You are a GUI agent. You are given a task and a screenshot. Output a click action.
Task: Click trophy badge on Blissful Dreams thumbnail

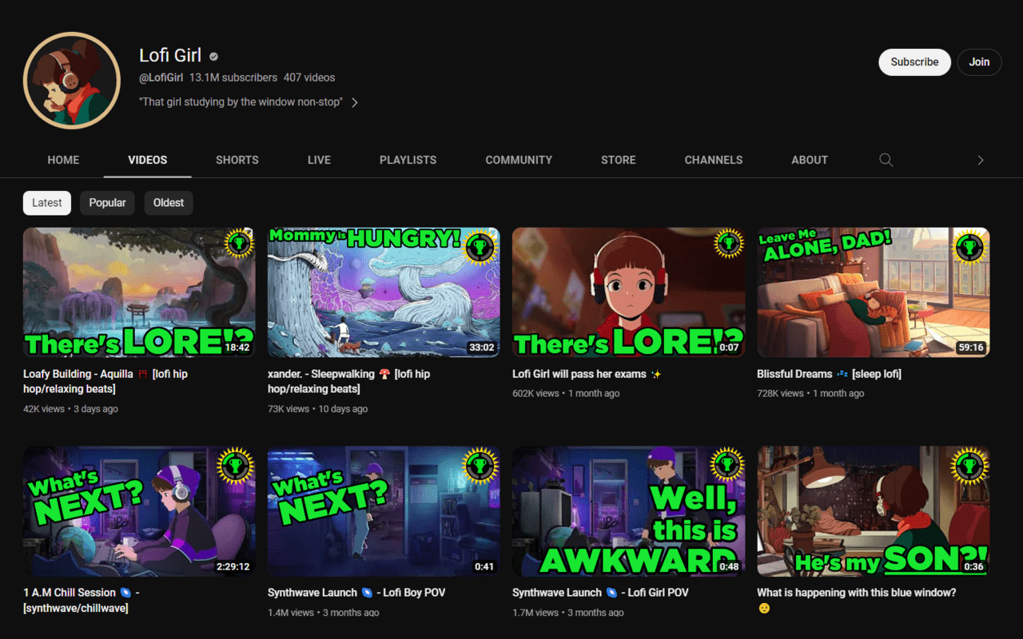[x=970, y=246]
